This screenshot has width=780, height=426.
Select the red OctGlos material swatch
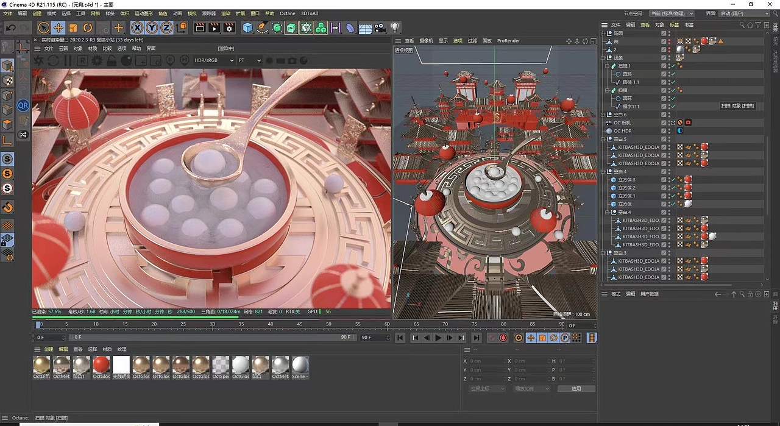point(101,364)
